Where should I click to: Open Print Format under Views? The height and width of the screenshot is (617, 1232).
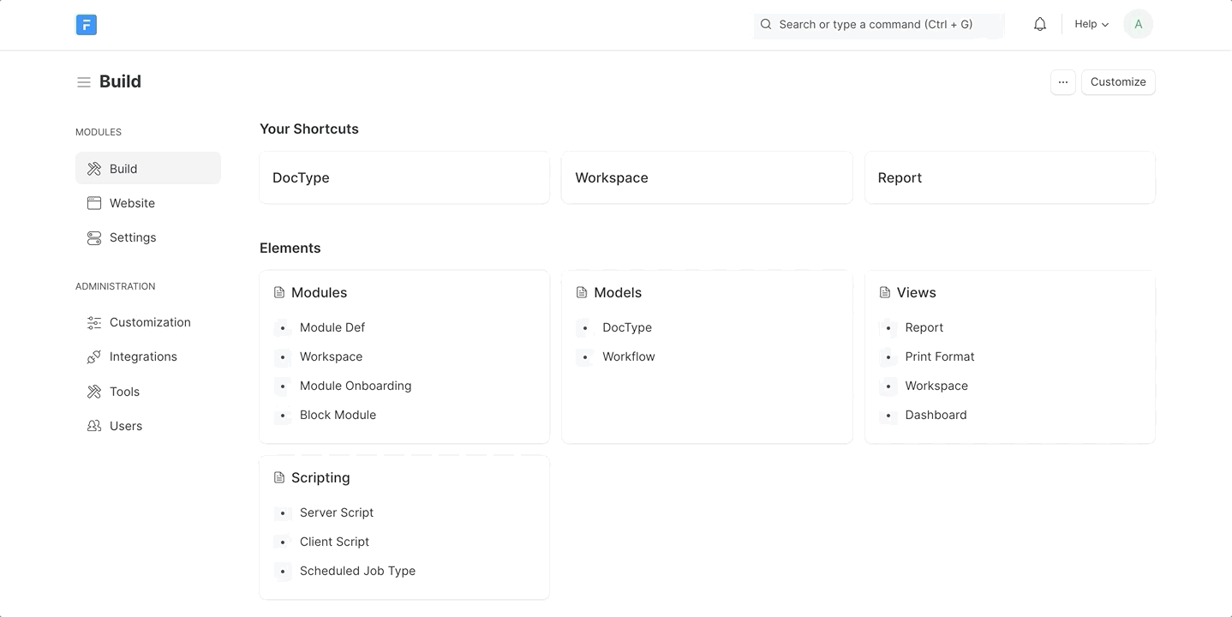[939, 356]
